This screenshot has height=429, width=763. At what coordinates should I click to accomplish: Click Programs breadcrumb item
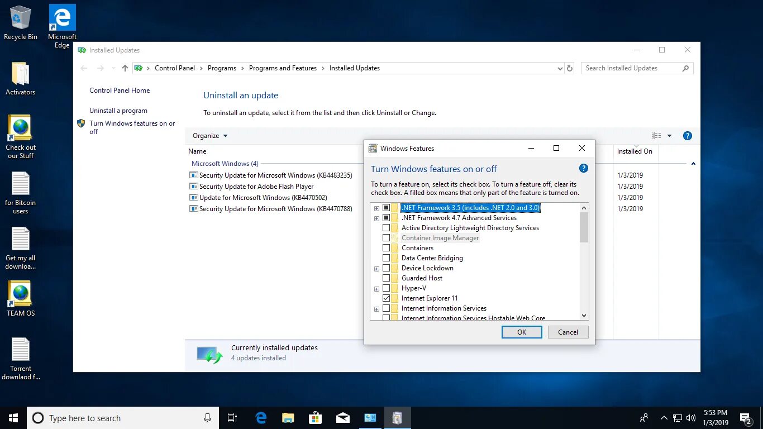tap(222, 68)
